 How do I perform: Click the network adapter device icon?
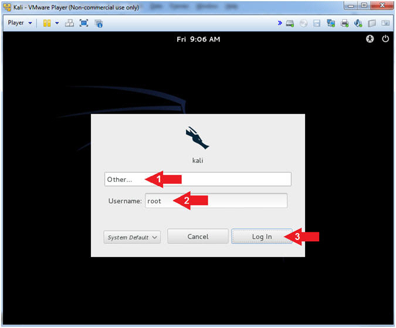(331, 23)
